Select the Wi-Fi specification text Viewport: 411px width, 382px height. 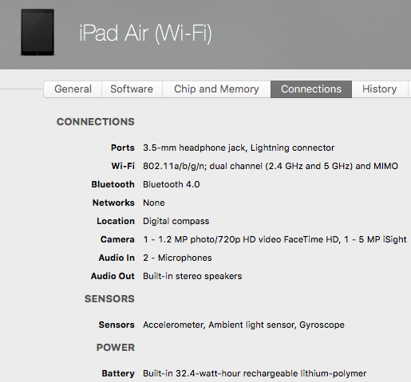[x=271, y=166]
